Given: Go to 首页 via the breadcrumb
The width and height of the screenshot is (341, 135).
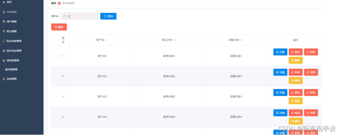Looking at the screenshot, I should click(x=54, y=3).
